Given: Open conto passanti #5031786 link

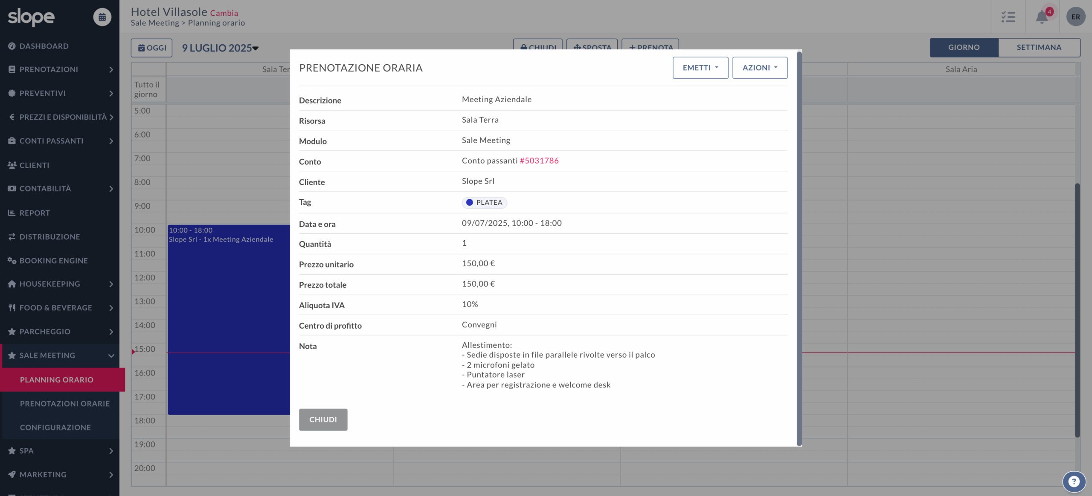Looking at the screenshot, I should click(x=539, y=161).
